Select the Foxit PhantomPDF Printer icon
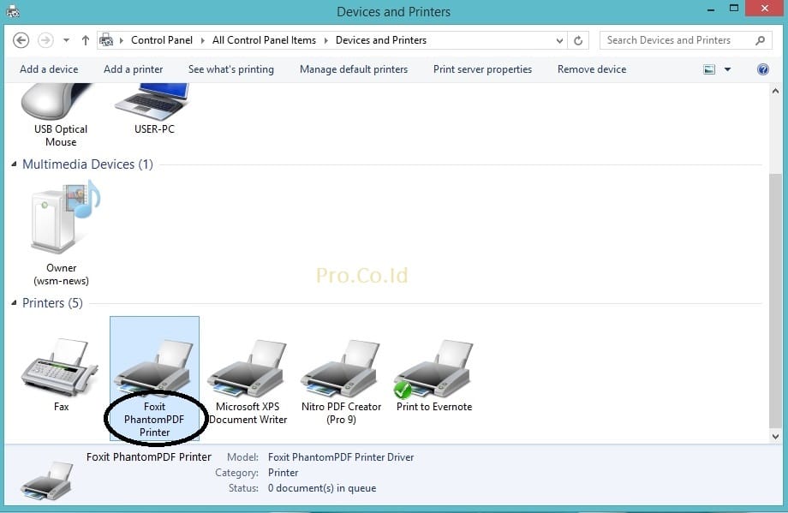Image resolution: width=788 pixels, height=513 pixels. 154,367
